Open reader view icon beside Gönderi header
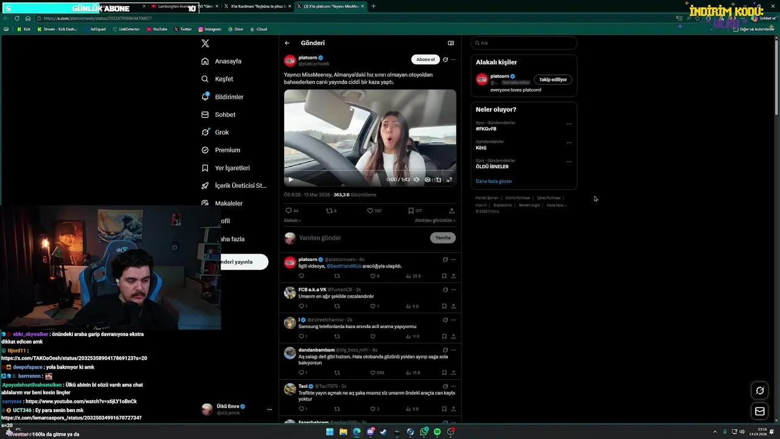The height and width of the screenshot is (439, 780). (x=451, y=43)
